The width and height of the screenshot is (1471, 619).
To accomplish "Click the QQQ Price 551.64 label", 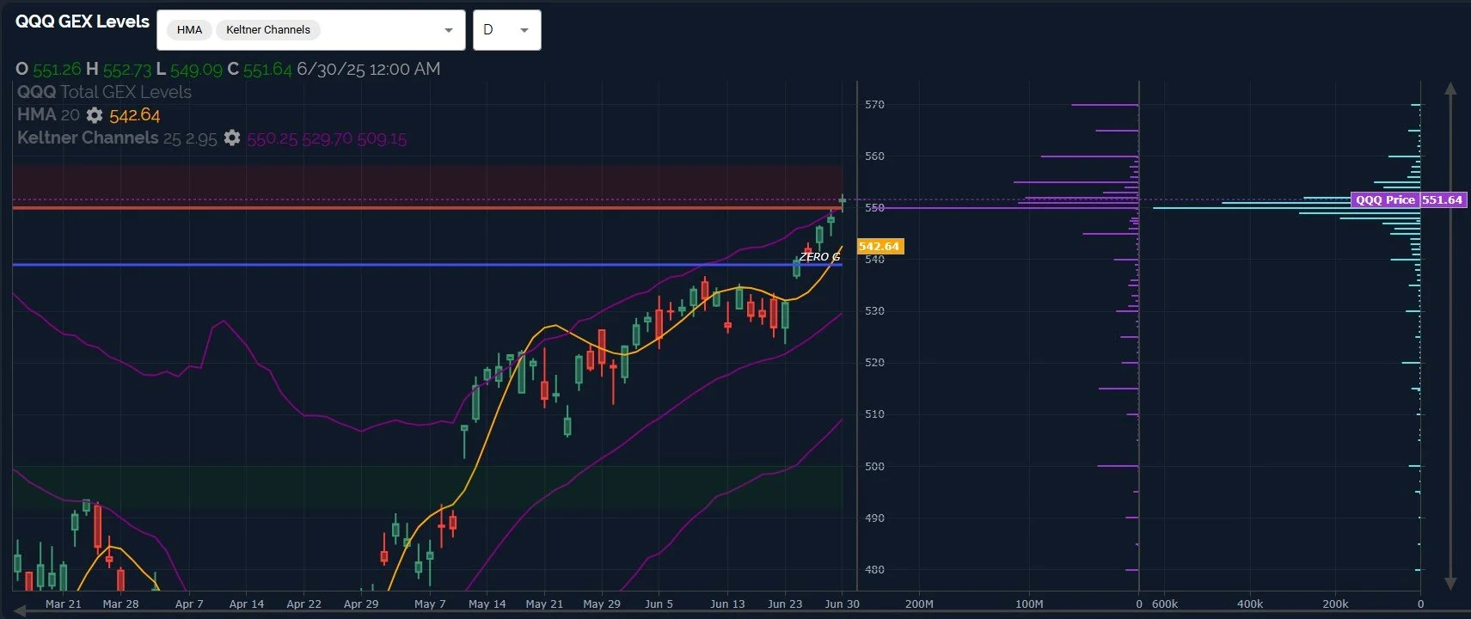I will pos(1408,199).
